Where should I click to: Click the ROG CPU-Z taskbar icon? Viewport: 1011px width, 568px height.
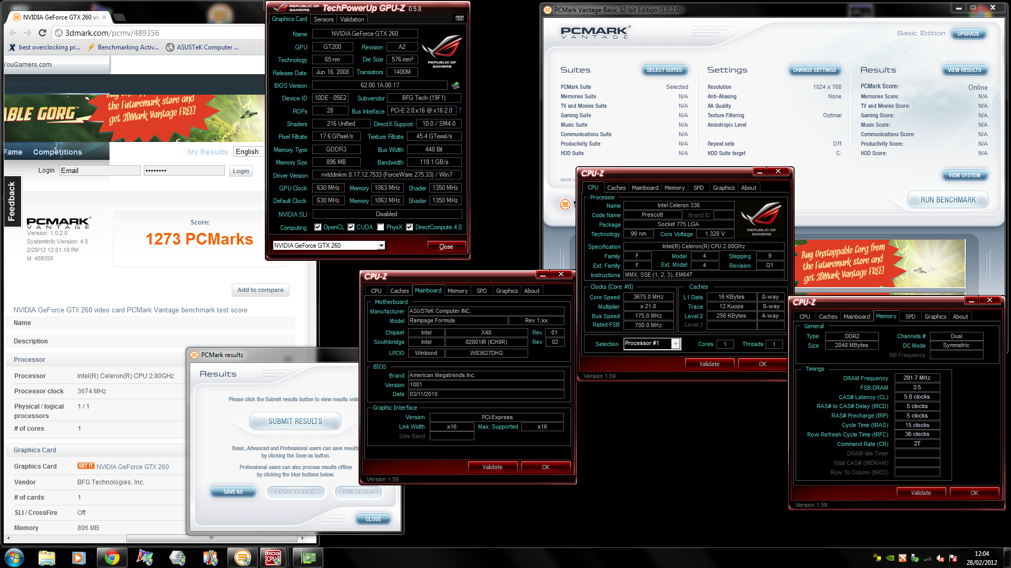coord(273,557)
